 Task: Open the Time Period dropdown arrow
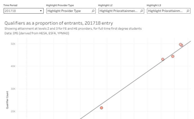tap(41, 11)
